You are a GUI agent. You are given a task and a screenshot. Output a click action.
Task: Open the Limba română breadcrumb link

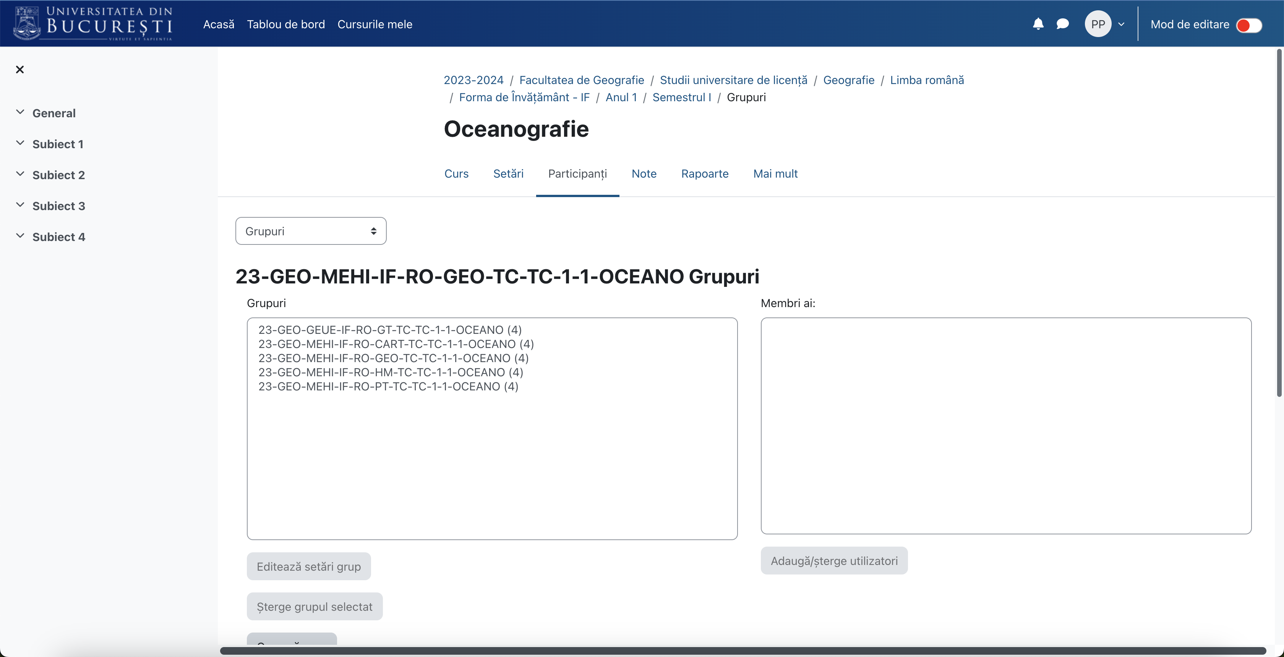click(x=927, y=80)
